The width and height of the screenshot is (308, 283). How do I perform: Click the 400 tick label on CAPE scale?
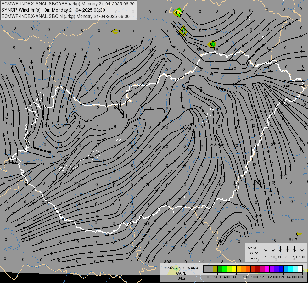point(227,277)
